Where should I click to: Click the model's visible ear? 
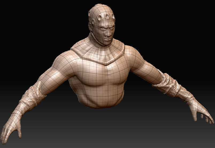coord(90,27)
